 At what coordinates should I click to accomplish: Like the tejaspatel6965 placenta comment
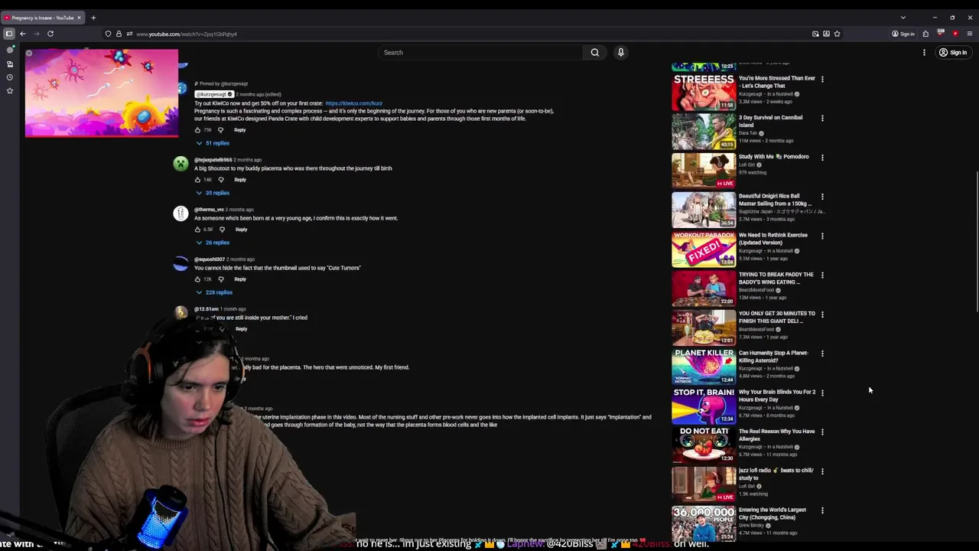pyautogui.click(x=197, y=180)
